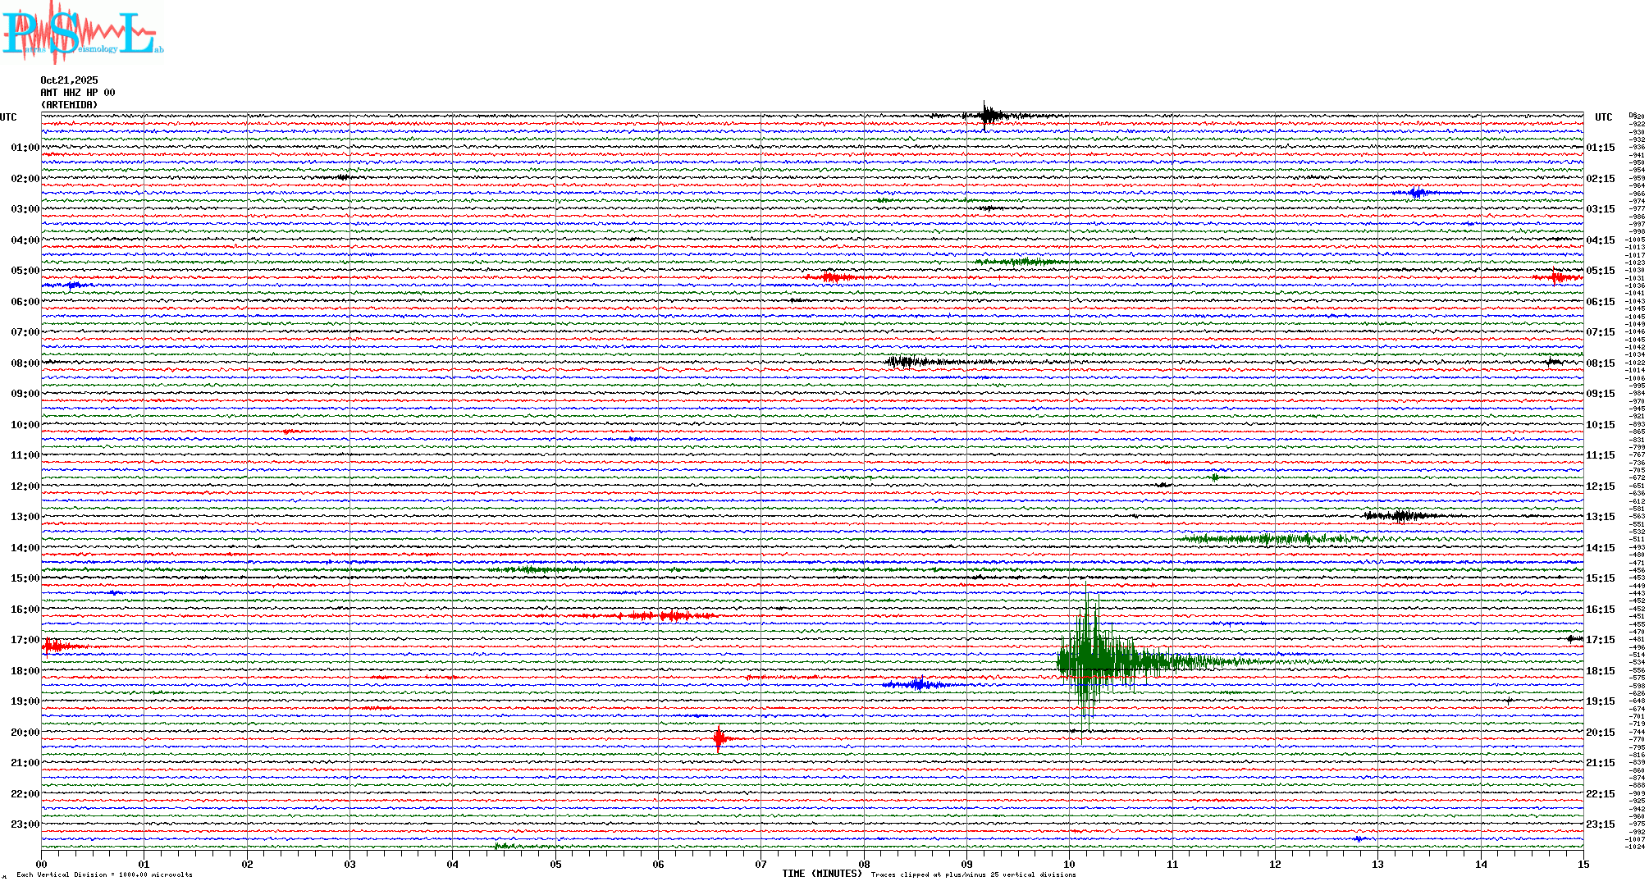Select the 17:00 hour label on left
Screen dimensions: 1649x886
coord(25,640)
